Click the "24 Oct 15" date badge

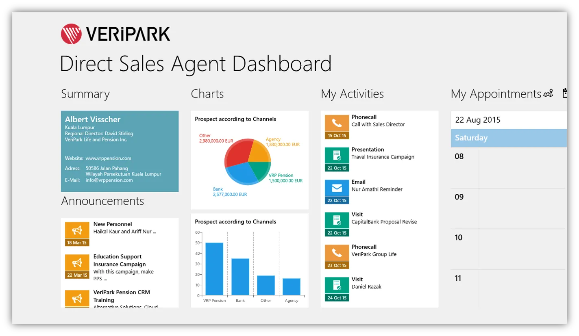[337, 298]
